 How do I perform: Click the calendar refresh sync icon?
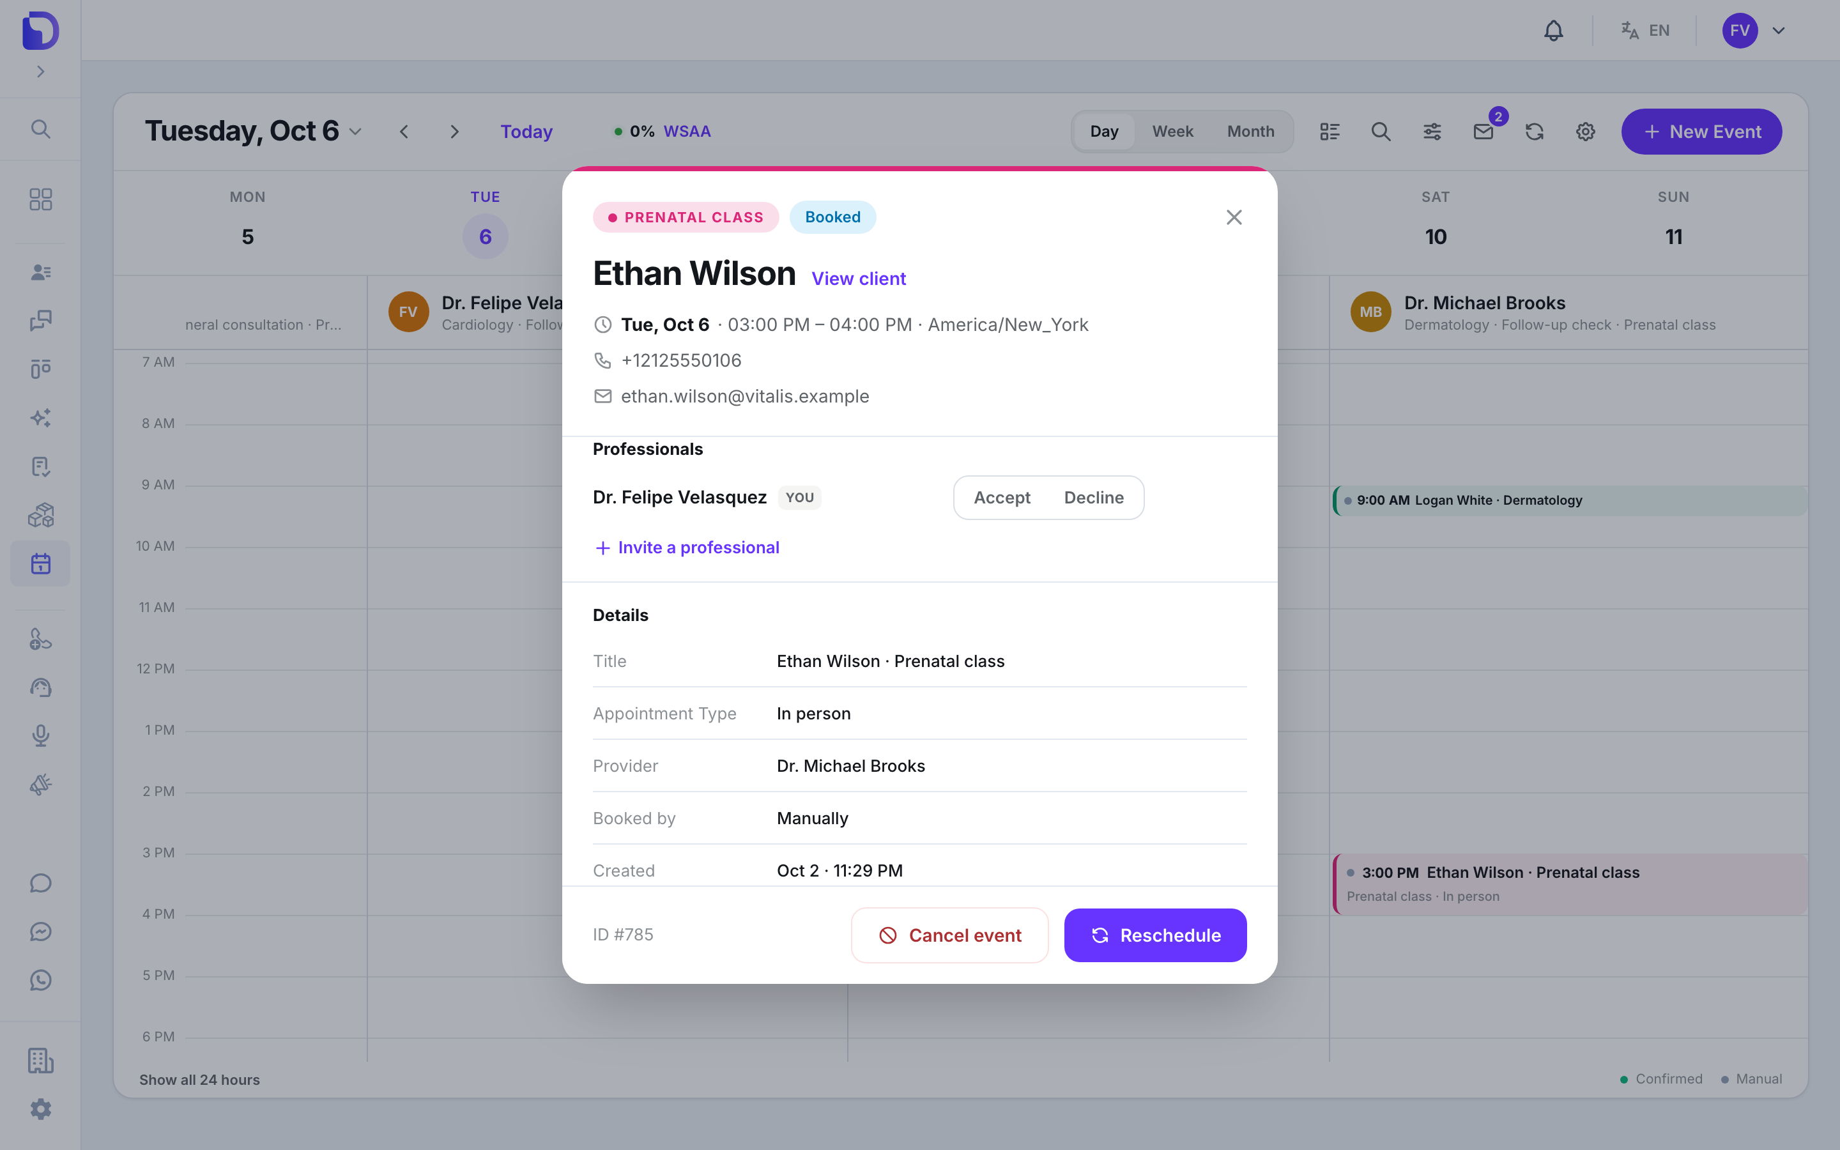(1535, 132)
